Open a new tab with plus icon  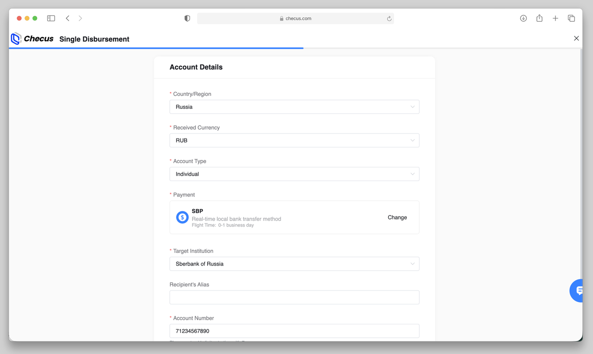pos(555,19)
